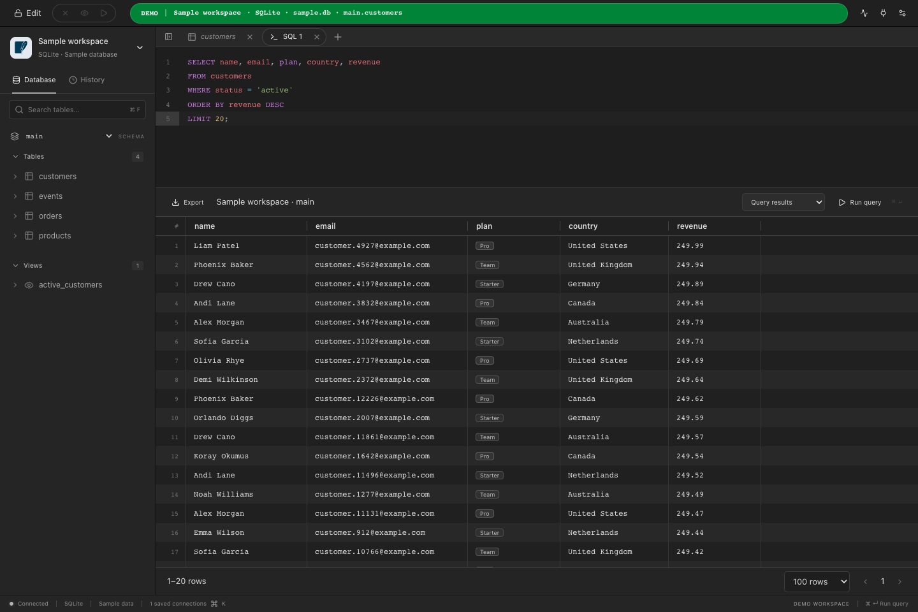This screenshot has width=918, height=612.
Task: Select the Database tab
Action: 34,80
